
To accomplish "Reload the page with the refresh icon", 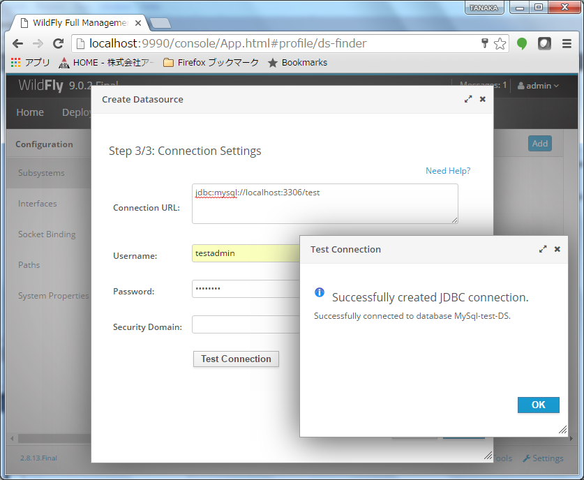I will [58, 43].
